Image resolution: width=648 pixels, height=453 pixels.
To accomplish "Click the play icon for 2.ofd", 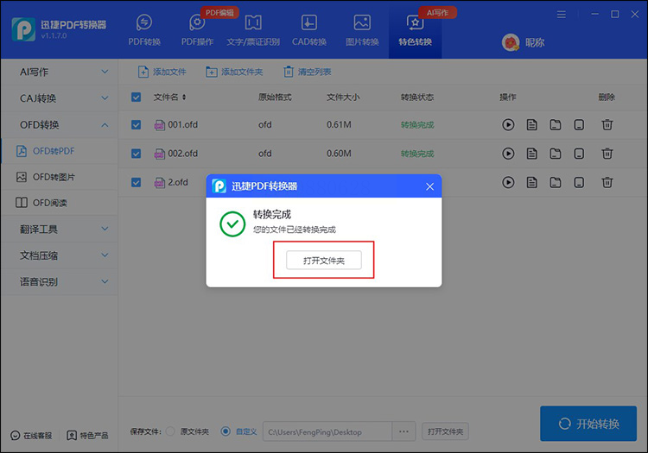I will (508, 182).
